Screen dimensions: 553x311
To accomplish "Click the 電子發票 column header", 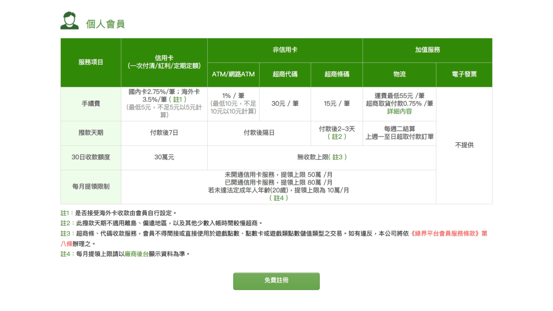I will point(464,74).
